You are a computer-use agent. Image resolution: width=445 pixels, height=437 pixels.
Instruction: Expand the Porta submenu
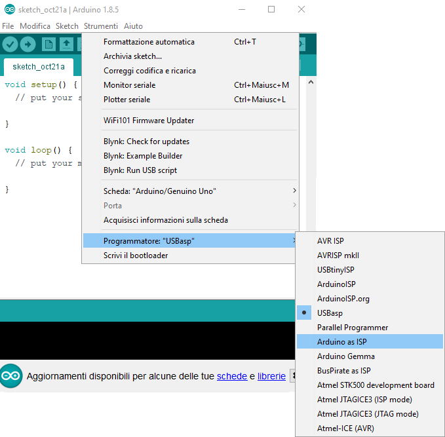(x=190, y=206)
